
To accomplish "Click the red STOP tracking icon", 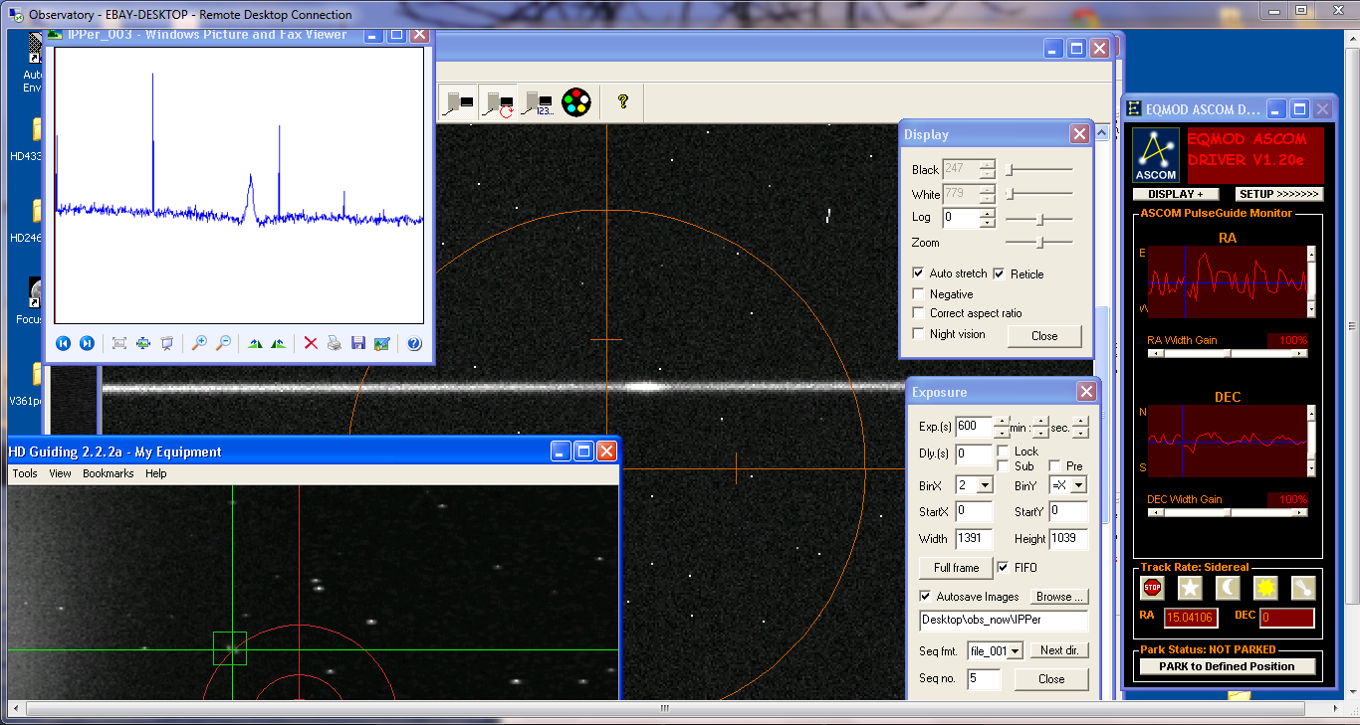I will tap(1152, 588).
